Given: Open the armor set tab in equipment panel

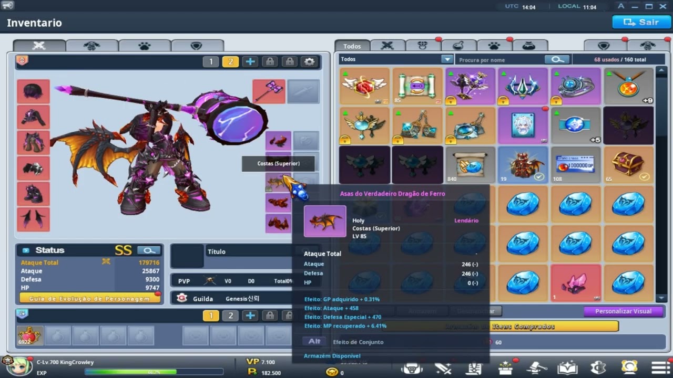Looking at the screenshot, I should pyautogui.click(x=91, y=46).
